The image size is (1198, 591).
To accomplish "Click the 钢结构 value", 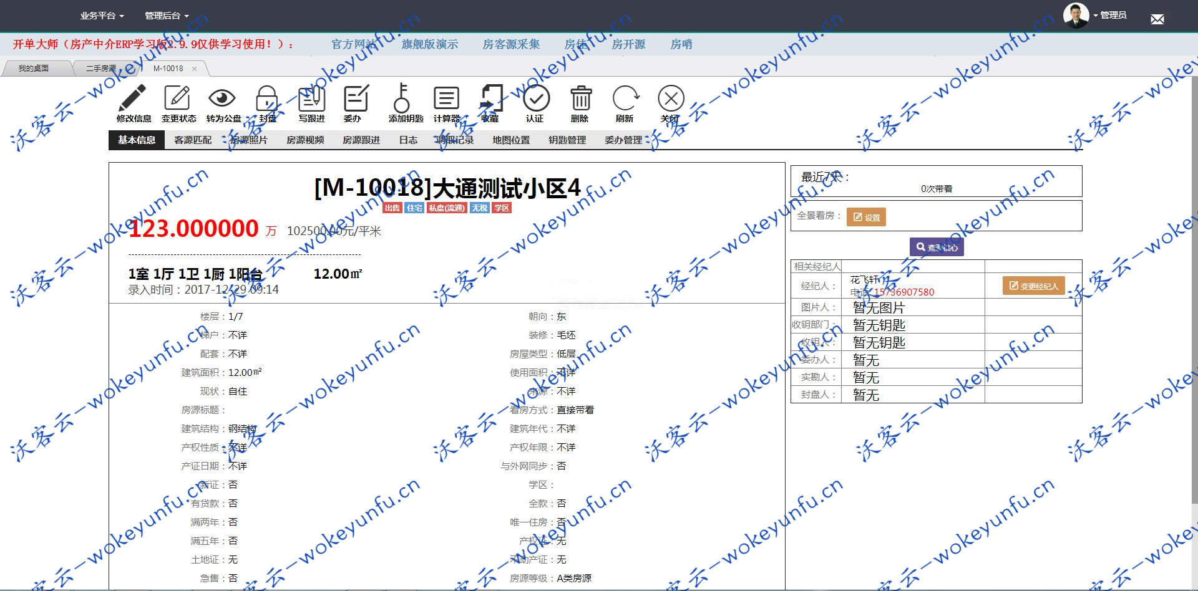I will pos(242,428).
